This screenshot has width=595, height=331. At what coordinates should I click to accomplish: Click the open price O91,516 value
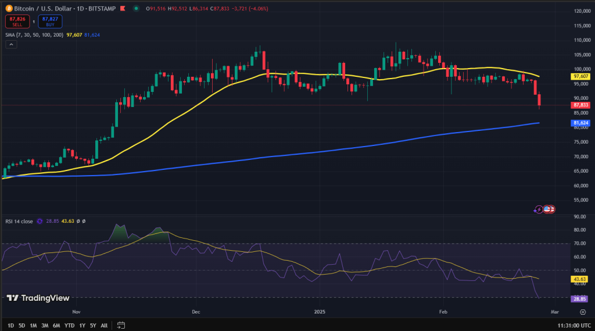tap(156, 8)
